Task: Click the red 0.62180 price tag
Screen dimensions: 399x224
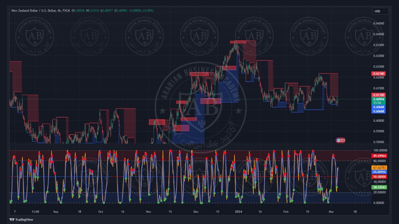Action: [378, 74]
